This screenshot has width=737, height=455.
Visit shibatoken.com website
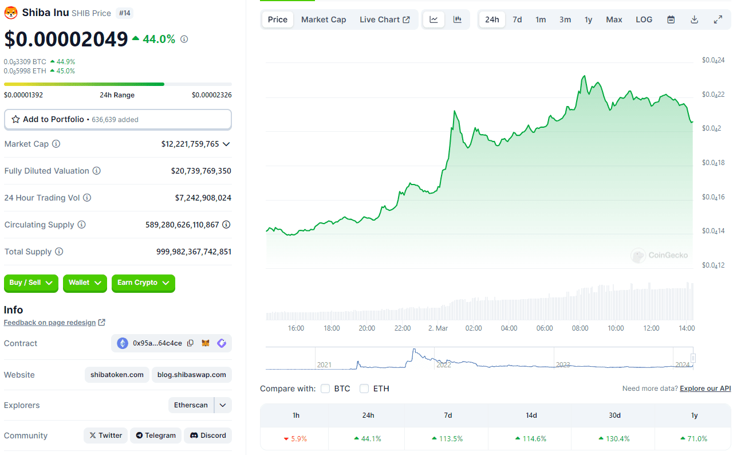coord(117,375)
